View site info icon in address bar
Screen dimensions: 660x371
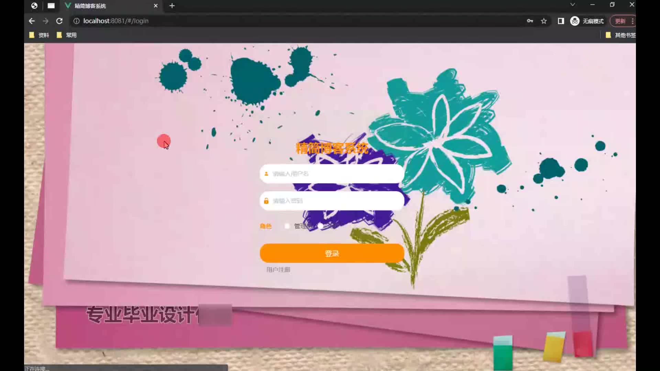[x=76, y=21]
